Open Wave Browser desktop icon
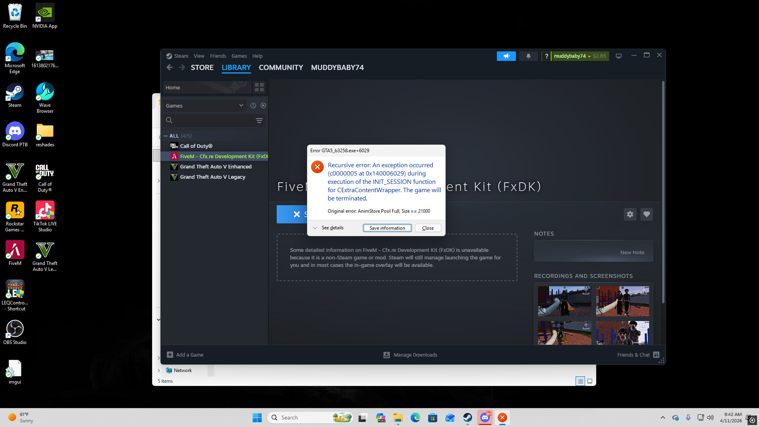The width and height of the screenshot is (759, 427). (45, 98)
